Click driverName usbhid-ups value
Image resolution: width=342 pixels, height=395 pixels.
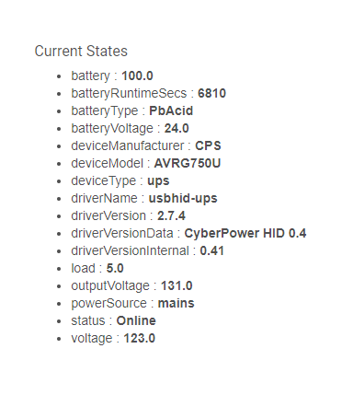(x=183, y=198)
